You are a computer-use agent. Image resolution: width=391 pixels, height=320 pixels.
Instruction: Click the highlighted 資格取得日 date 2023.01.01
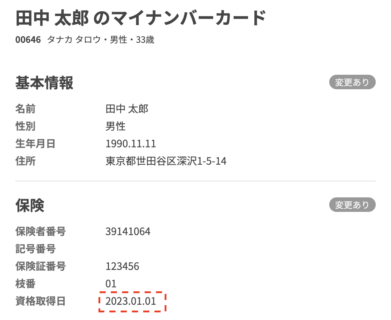click(131, 301)
